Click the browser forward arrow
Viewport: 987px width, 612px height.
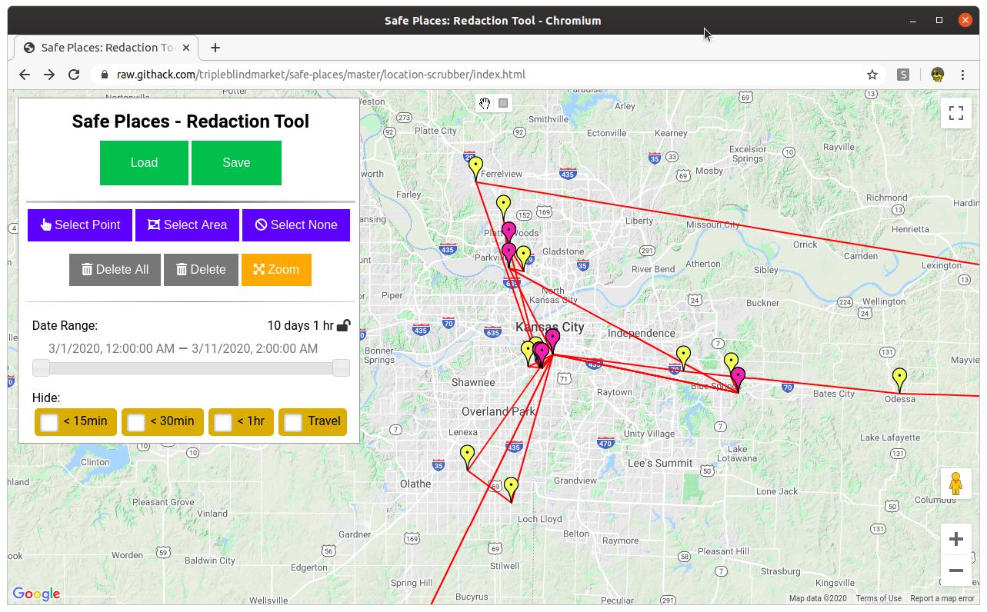point(49,75)
